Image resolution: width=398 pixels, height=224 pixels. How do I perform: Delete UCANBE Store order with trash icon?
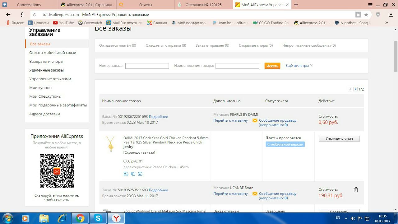pyautogui.click(x=356, y=189)
